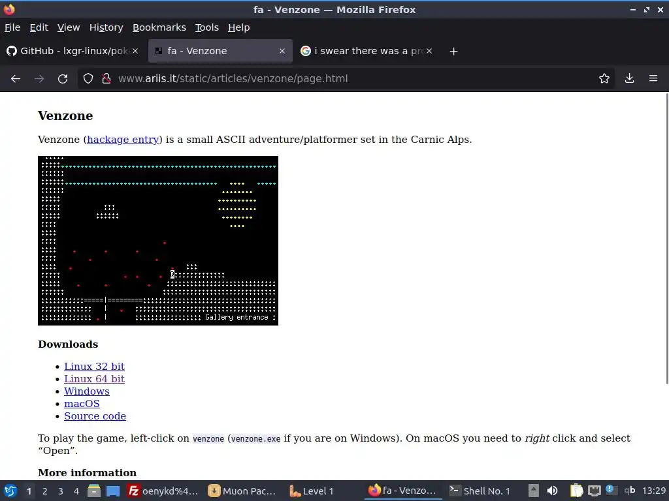Follow the hackage entry link
The image size is (669, 501).
123,140
